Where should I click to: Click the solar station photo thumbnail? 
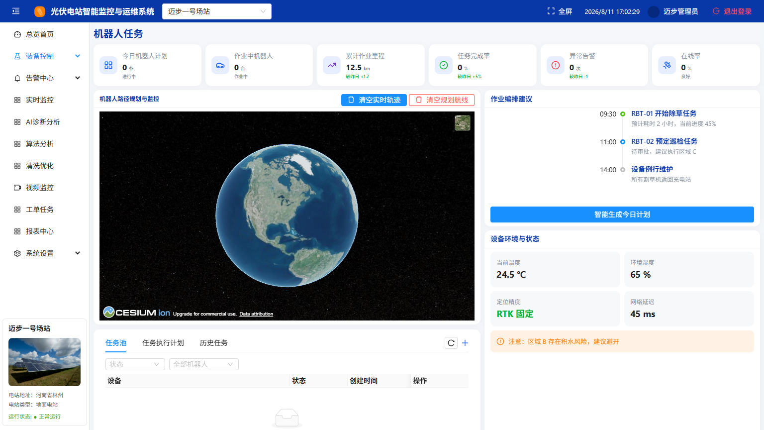coord(44,362)
